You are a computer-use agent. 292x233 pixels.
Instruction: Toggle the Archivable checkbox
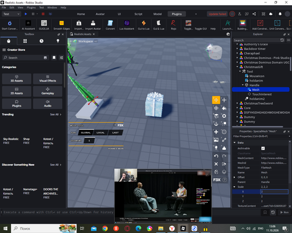(263, 149)
